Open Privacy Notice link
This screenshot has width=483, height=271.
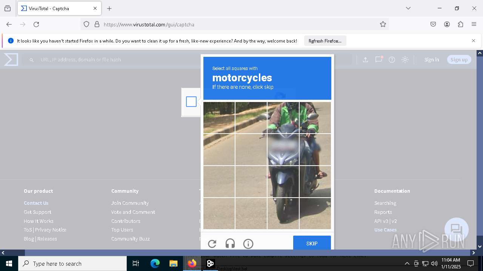(51, 230)
